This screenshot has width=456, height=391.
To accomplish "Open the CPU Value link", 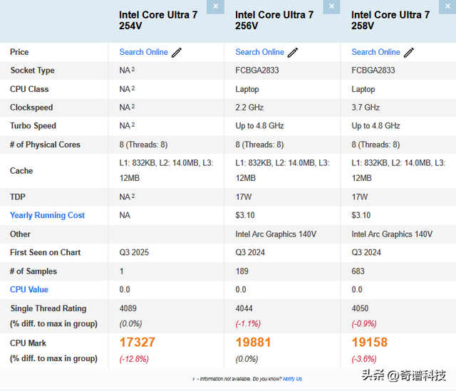I will 29,290.
